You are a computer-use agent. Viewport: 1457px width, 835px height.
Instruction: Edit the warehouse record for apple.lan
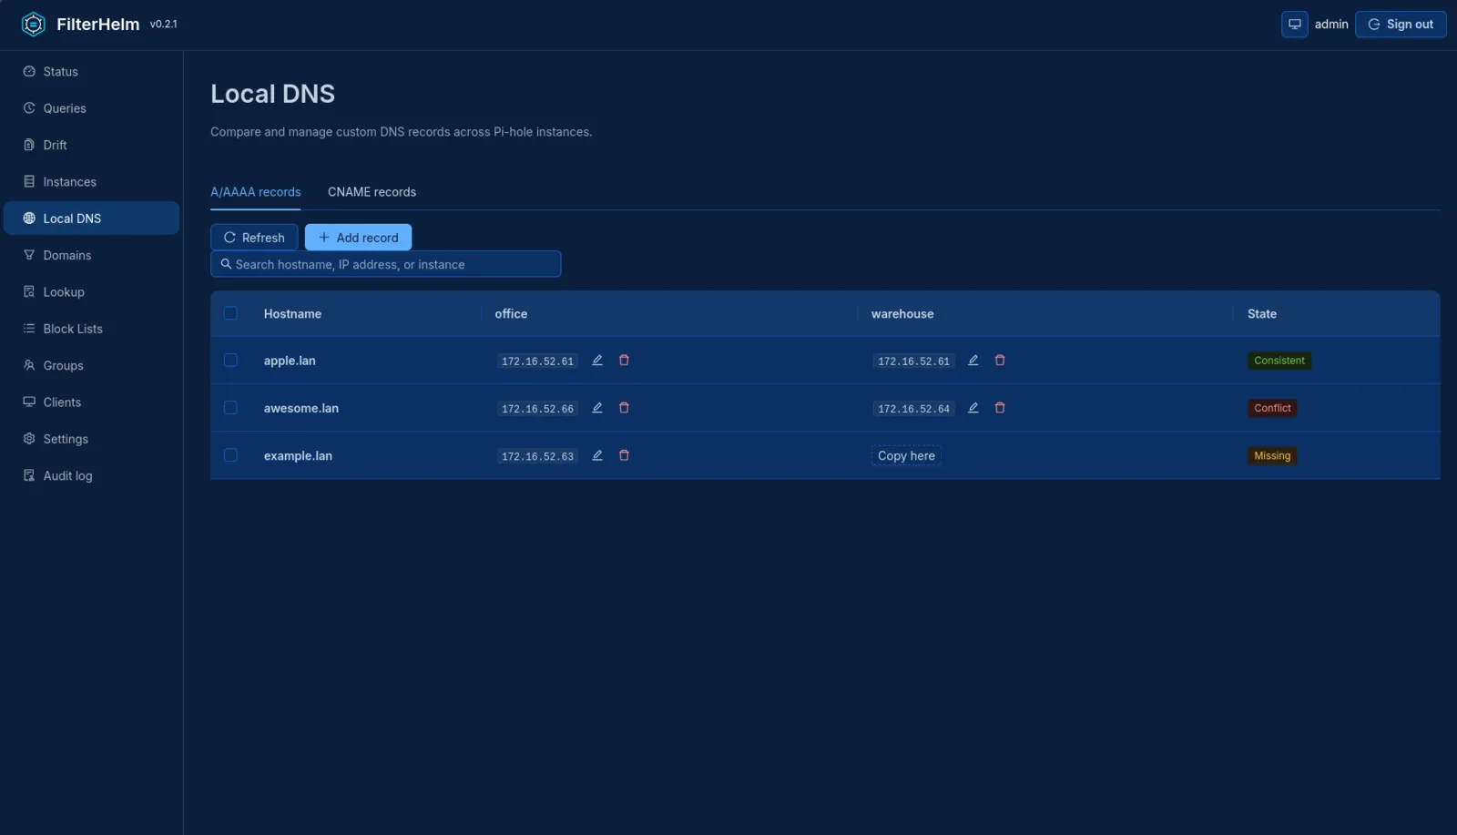(x=973, y=361)
